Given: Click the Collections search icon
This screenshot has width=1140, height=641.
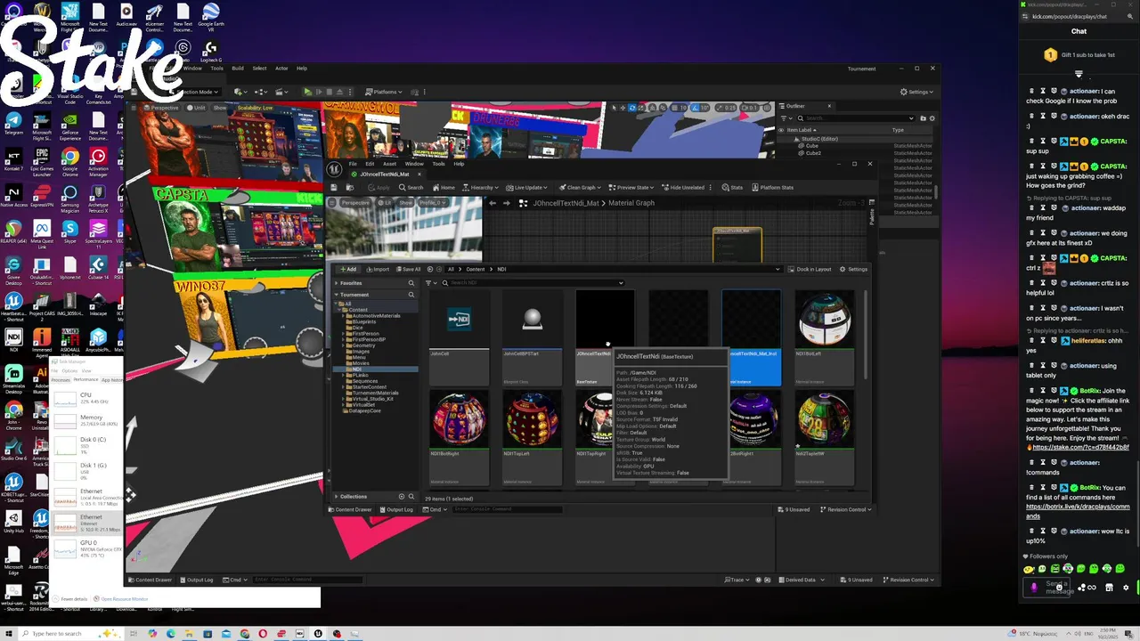Looking at the screenshot, I should point(411,496).
